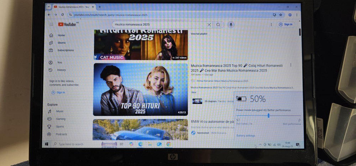Go to Music under Explore
Image resolution: width=356 pixels, height=166 pixels.
(60, 111)
